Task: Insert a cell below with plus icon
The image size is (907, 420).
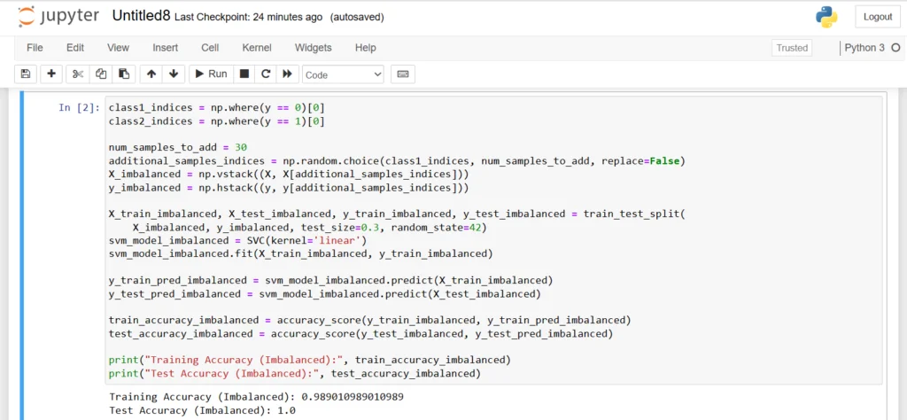Action: [51, 74]
